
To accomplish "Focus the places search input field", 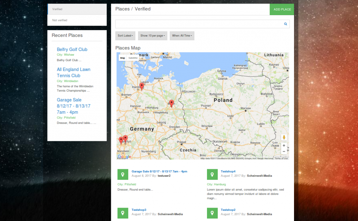I will click(199, 24).
